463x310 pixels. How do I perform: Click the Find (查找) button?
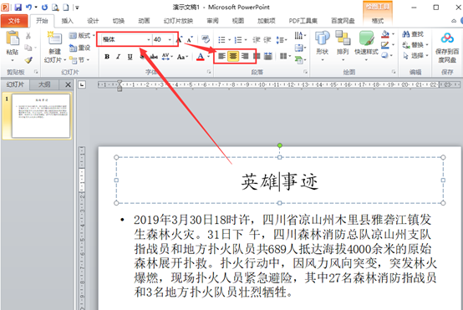(413, 34)
